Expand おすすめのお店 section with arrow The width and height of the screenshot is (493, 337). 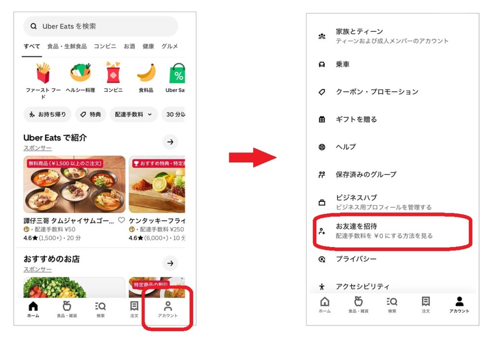[x=170, y=263]
